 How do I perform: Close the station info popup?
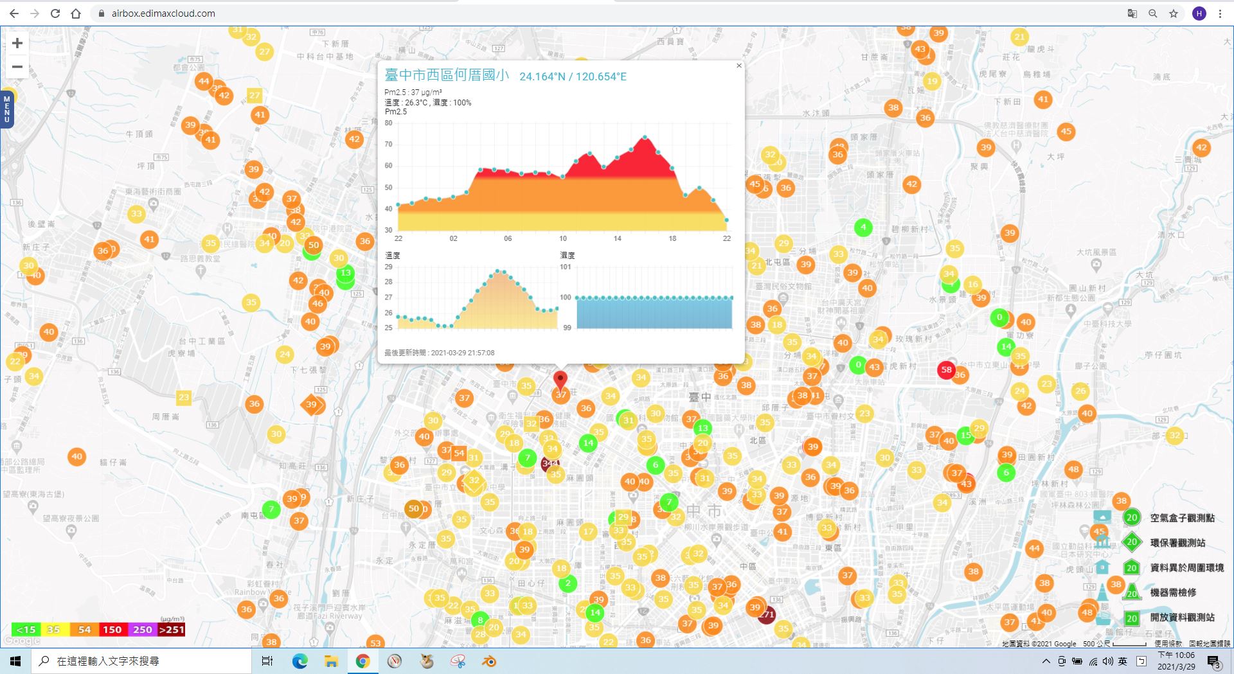point(739,66)
